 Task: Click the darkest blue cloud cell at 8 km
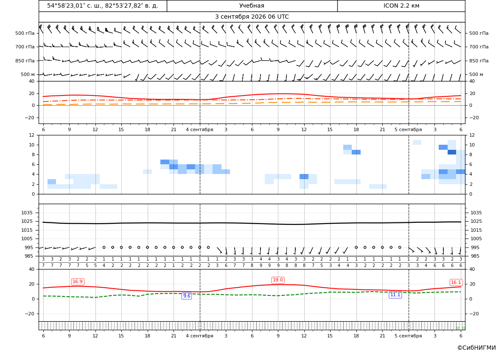click(452, 152)
